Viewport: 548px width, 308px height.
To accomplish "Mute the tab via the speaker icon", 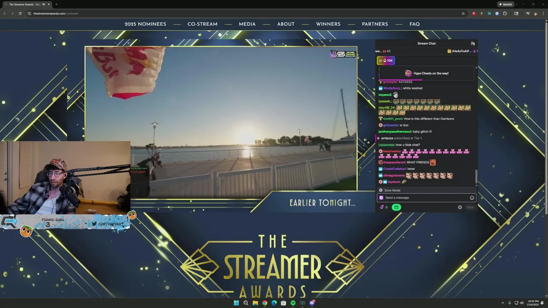I will (43, 4).
